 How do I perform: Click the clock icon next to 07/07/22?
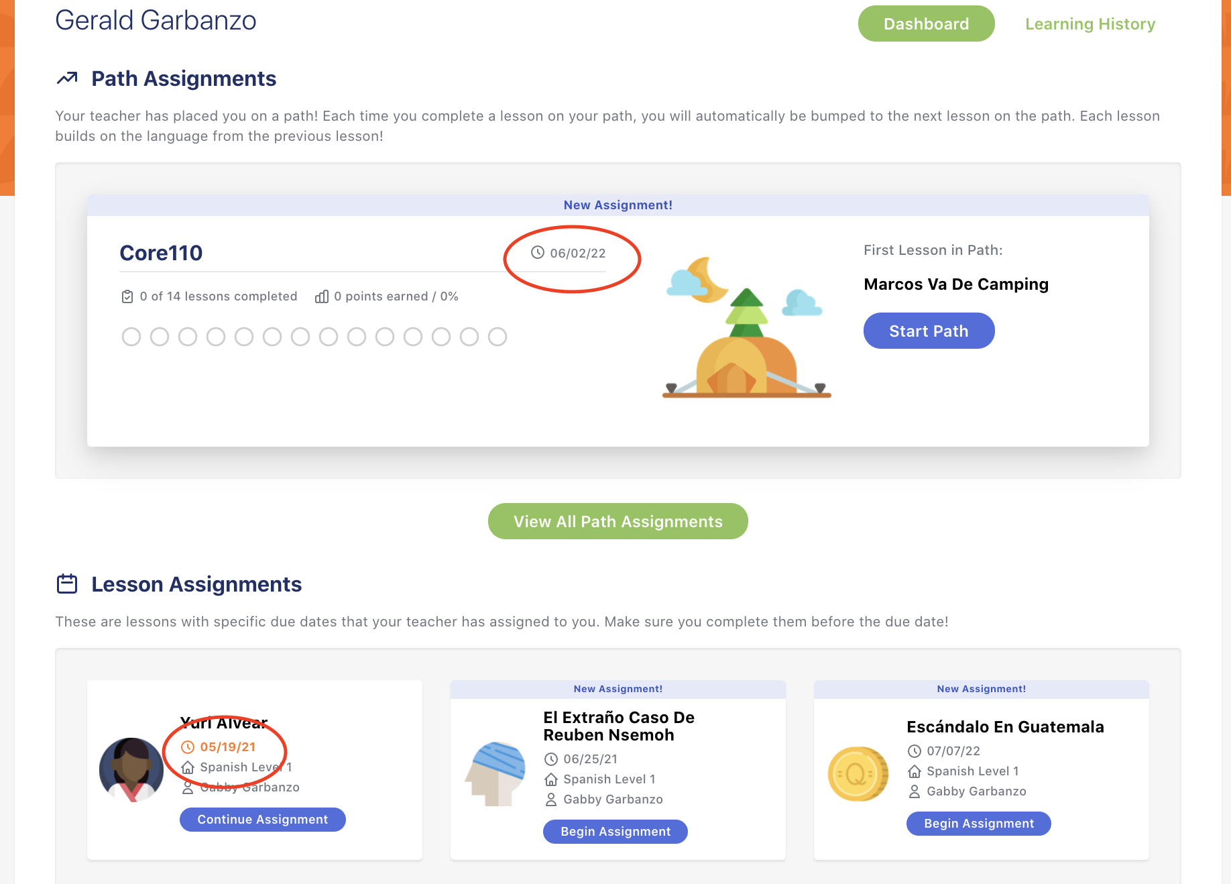(915, 751)
